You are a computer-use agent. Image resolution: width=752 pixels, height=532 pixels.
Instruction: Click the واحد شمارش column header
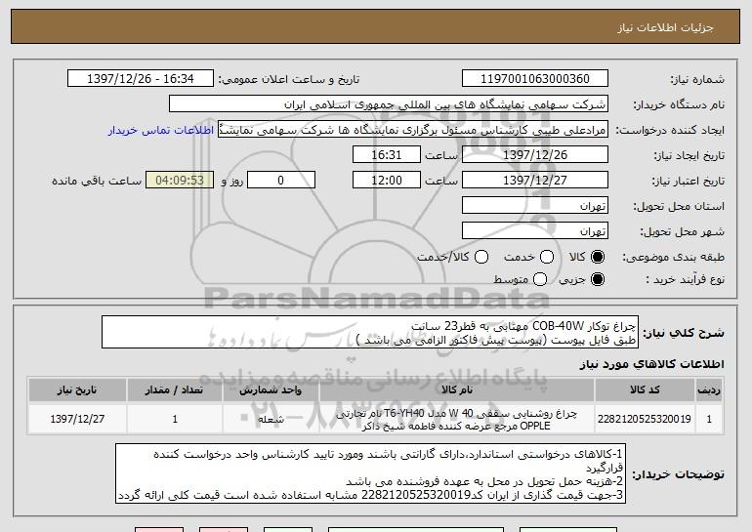(x=271, y=390)
